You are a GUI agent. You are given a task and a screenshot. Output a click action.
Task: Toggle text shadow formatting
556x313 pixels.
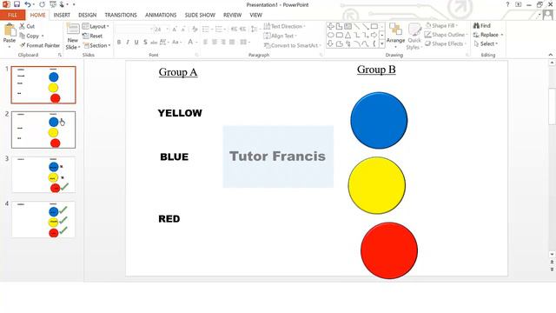145,43
